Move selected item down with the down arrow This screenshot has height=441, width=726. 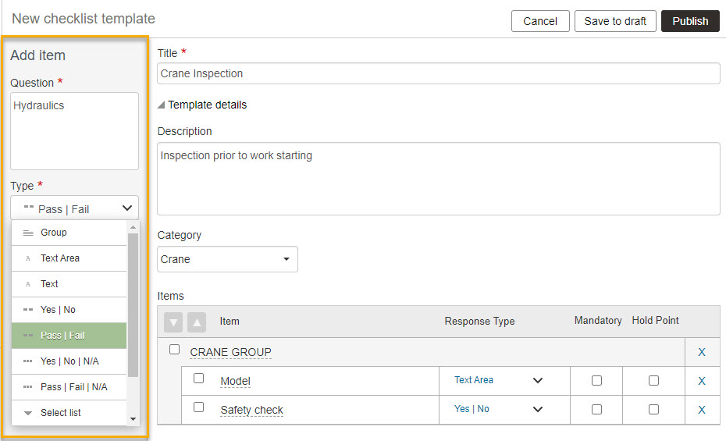[x=173, y=322]
